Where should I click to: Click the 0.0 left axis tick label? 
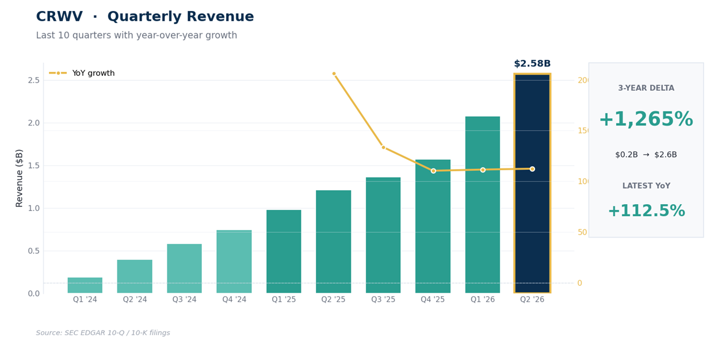tap(33, 293)
